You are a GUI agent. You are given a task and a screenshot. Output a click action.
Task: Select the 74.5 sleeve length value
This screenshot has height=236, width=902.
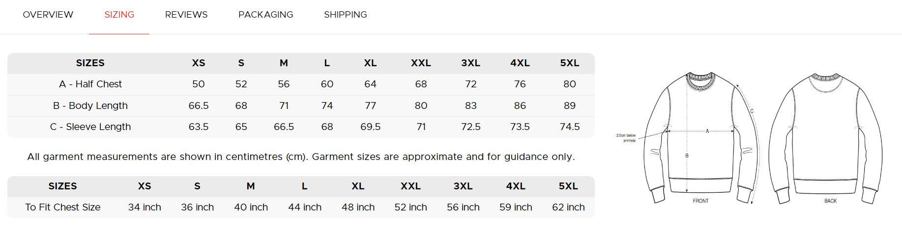click(569, 127)
